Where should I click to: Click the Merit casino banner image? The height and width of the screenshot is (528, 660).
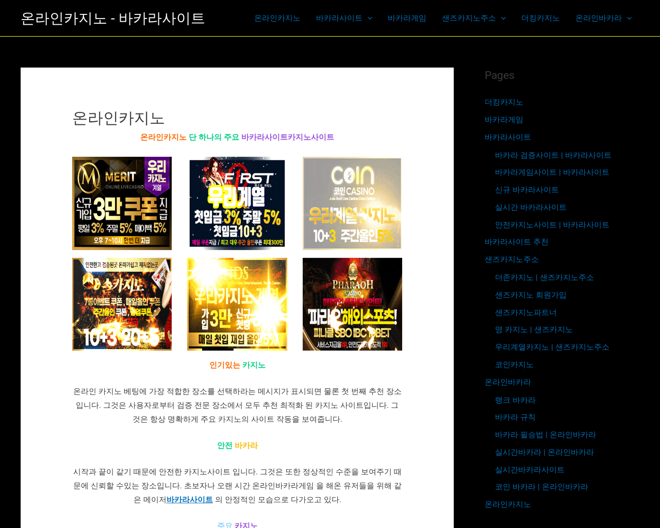122,203
